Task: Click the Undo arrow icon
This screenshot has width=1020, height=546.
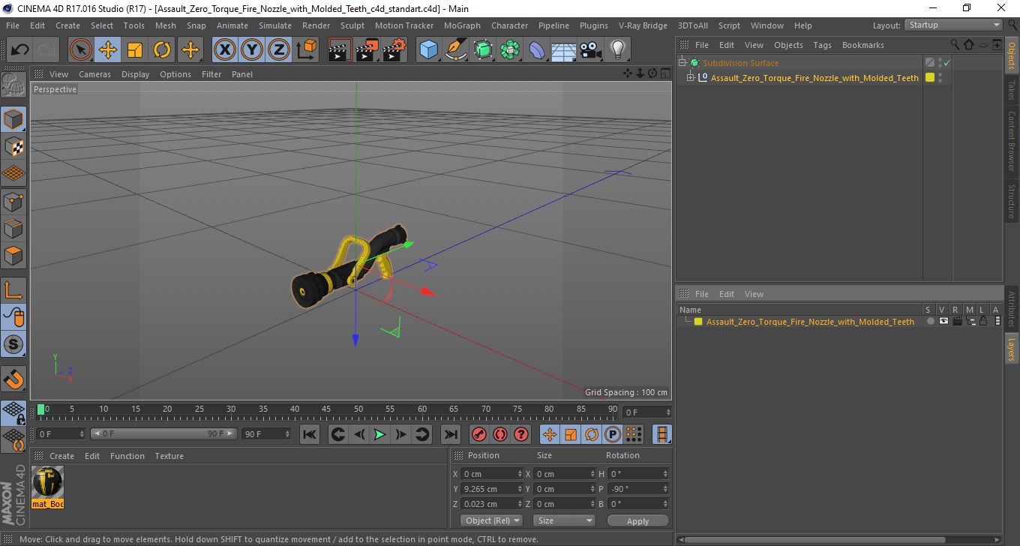Action: (20, 50)
